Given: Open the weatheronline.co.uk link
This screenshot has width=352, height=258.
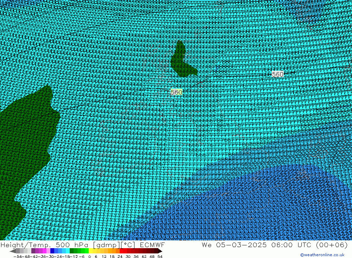Looking at the screenshot, I should coord(322,255).
